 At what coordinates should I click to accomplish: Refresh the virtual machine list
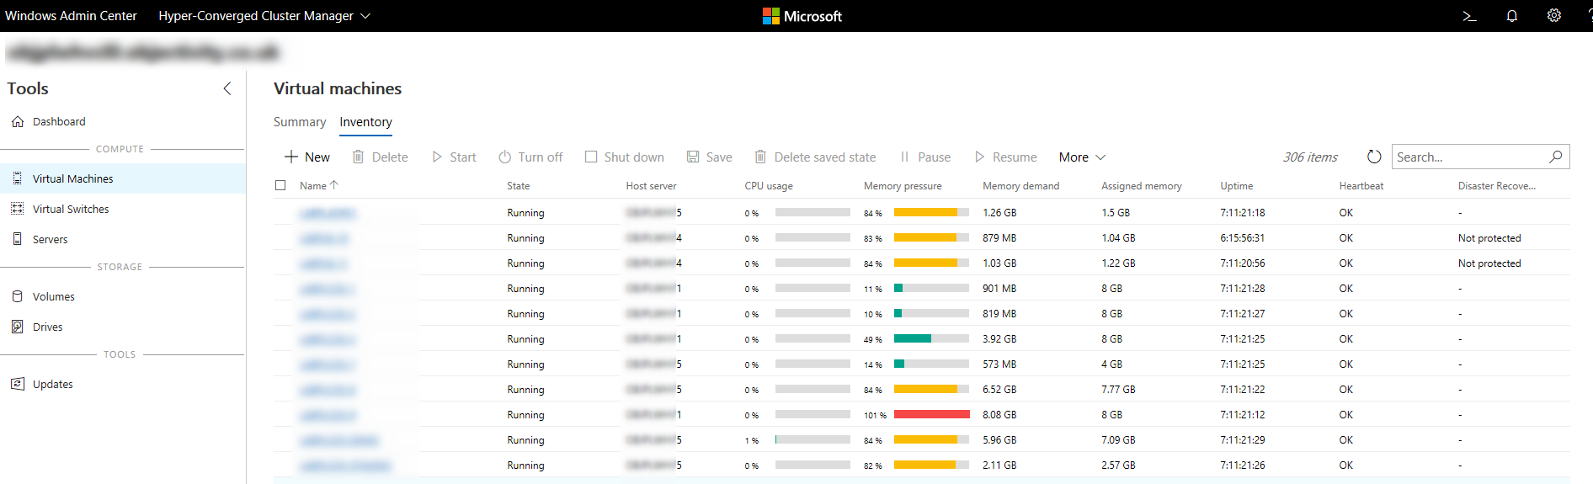click(1374, 157)
